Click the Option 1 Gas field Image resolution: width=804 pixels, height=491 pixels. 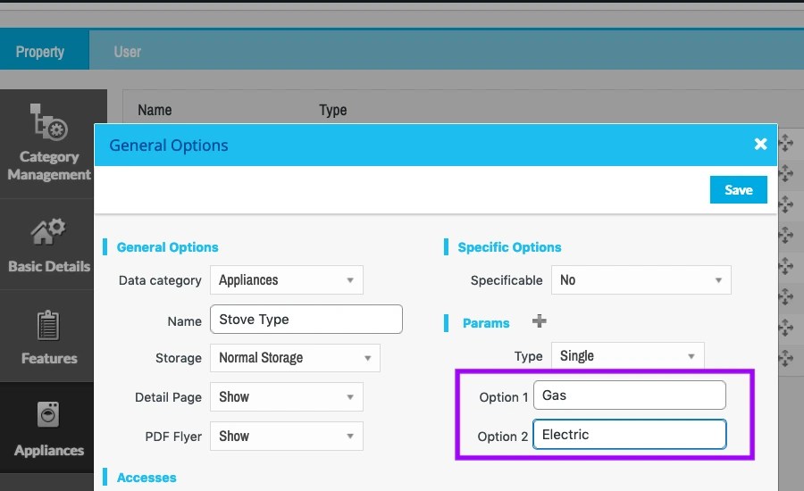tap(629, 395)
